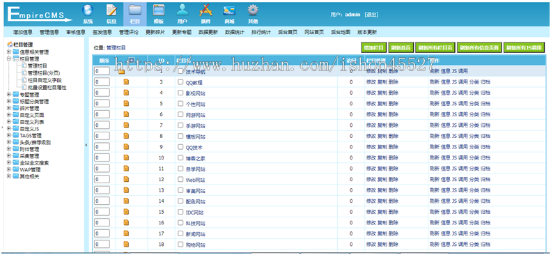Image resolution: width=551 pixels, height=255 pixels.
Task: Tick the checkbox for 自学网站
Action: (x=180, y=169)
